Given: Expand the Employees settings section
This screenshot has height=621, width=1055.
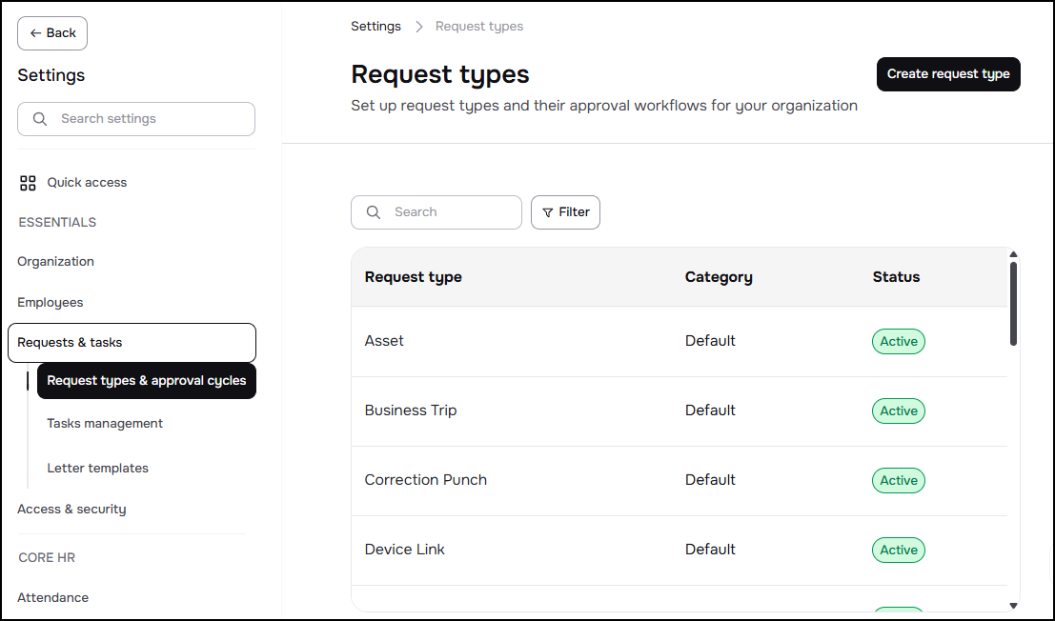Looking at the screenshot, I should [51, 303].
